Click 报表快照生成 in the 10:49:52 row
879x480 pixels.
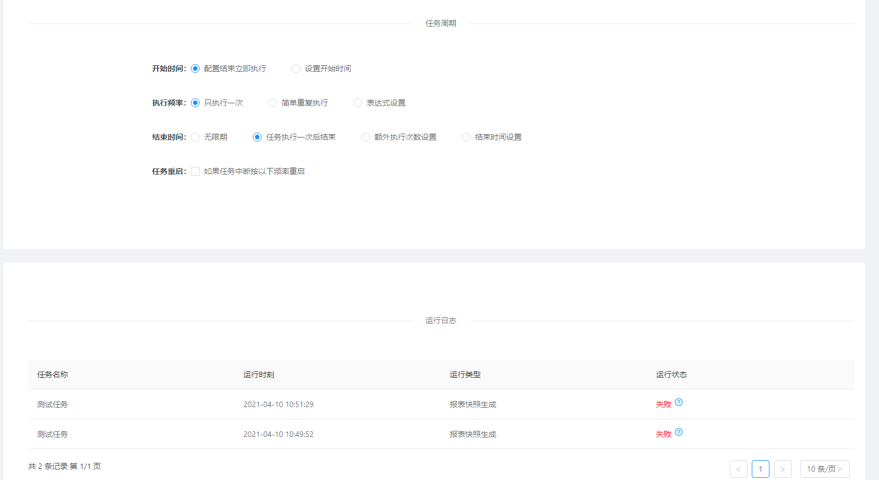pos(473,434)
